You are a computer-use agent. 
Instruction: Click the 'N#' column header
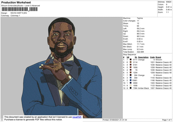coord(128,57)
